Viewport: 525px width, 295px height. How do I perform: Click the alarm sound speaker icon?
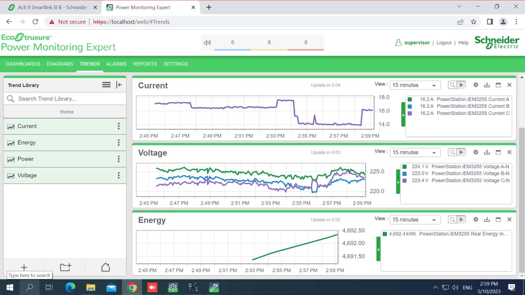pos(207,43)
